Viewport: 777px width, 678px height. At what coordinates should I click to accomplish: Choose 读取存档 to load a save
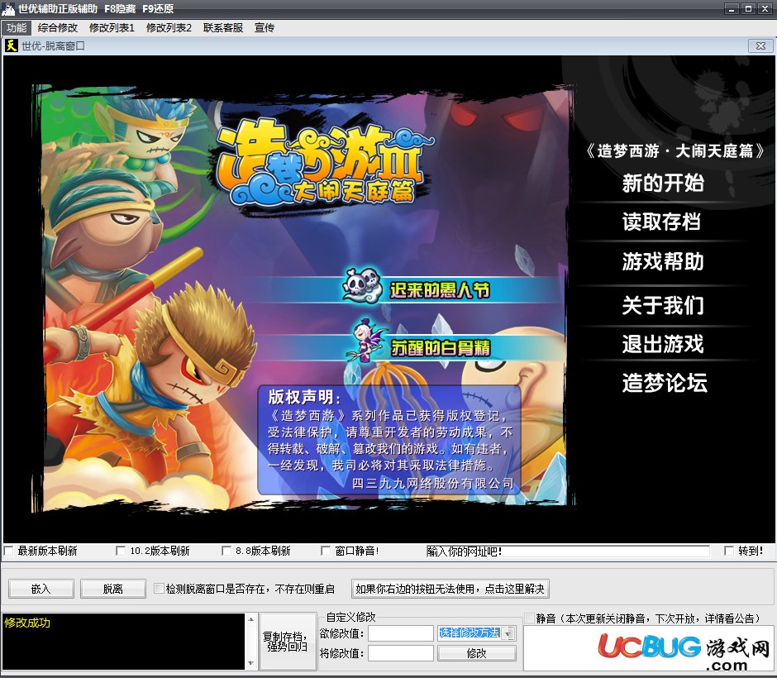pyautogui.click(x=662, y=222)
